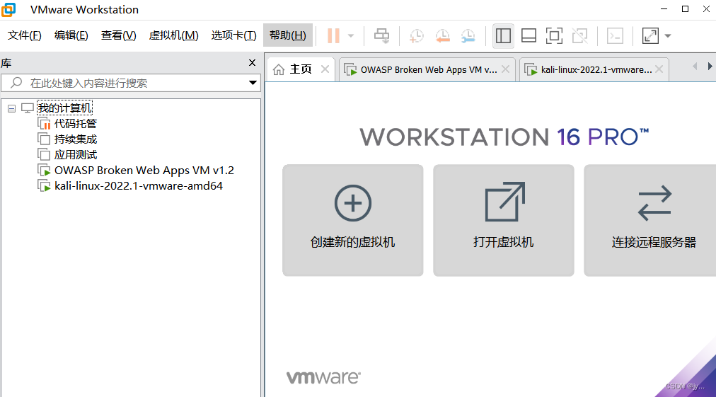This screenshot has width=716, height=397.
Task: Select kali-linux-2022.1-vmware-amd64 in library
Action: point(139,186)
